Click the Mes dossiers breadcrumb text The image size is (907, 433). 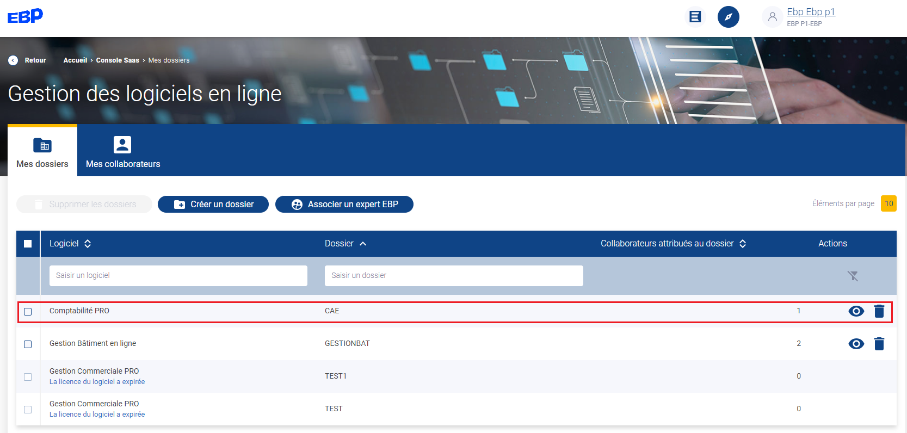pyautogui.click(x=169, y=60)
